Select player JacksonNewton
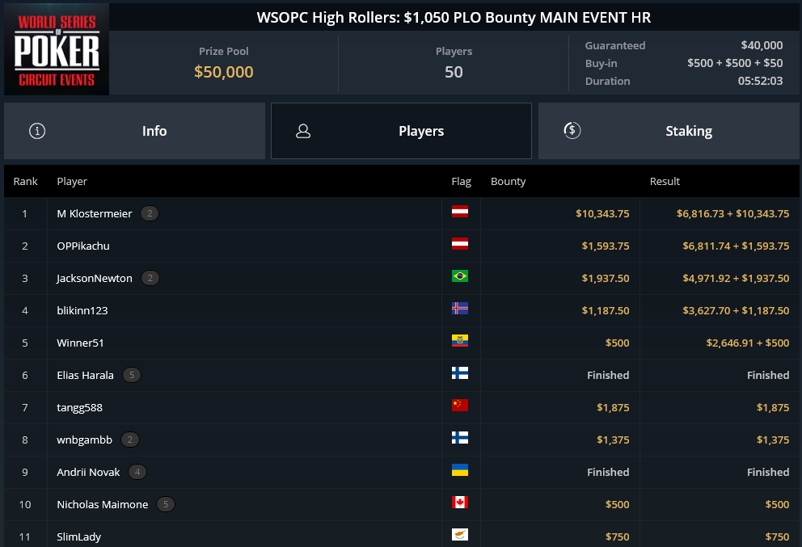This screenshot has width=802, height=547. click(94, 278)
